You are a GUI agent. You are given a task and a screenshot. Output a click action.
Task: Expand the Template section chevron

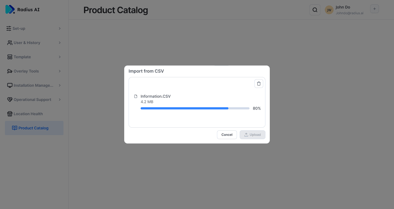coord(60,57)
